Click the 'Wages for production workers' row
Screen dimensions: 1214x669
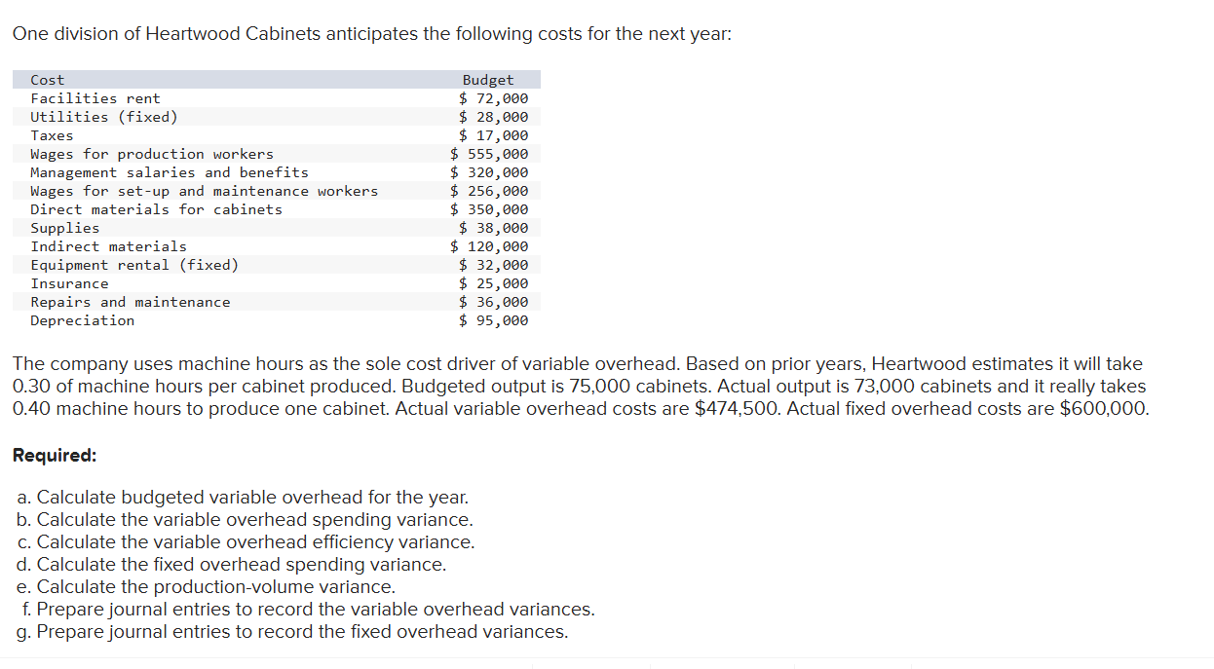pos(278,154)
